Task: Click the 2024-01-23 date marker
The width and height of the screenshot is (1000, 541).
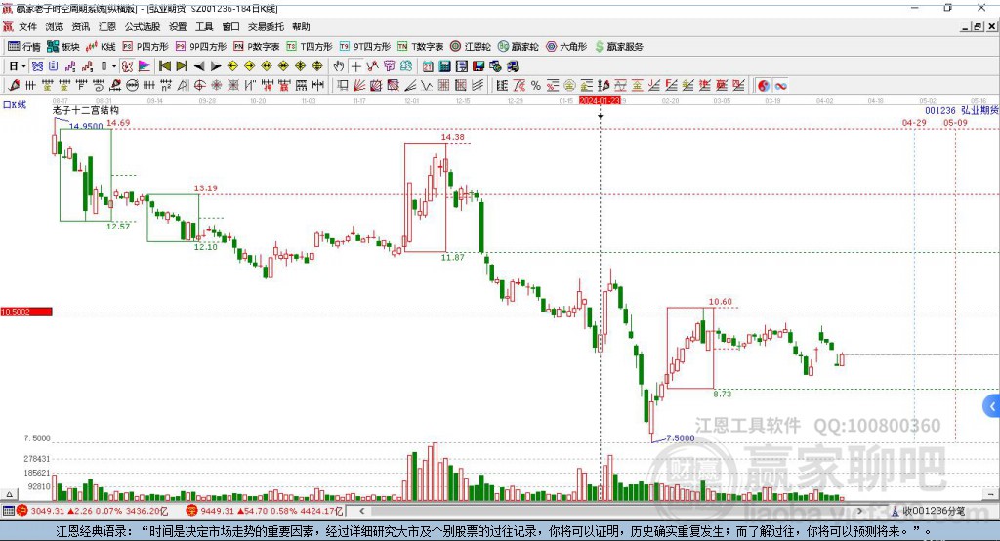Action: [x=600, y=101]
